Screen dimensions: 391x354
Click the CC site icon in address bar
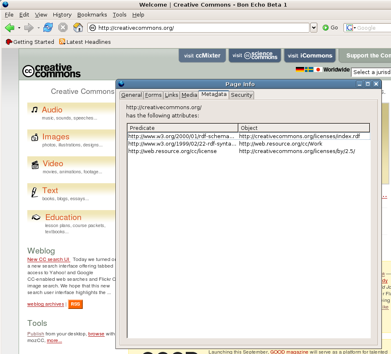click(x=93, y=28)
